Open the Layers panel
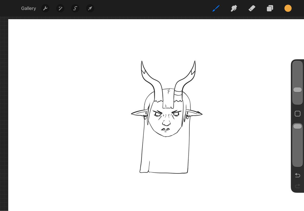 (x=270, y=8)
